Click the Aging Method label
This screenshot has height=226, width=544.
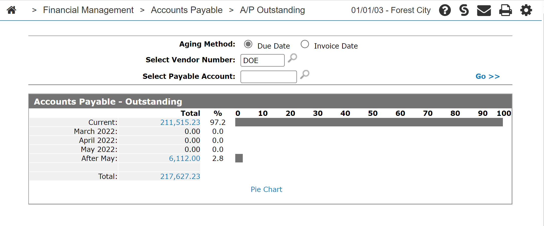point(207,44)
